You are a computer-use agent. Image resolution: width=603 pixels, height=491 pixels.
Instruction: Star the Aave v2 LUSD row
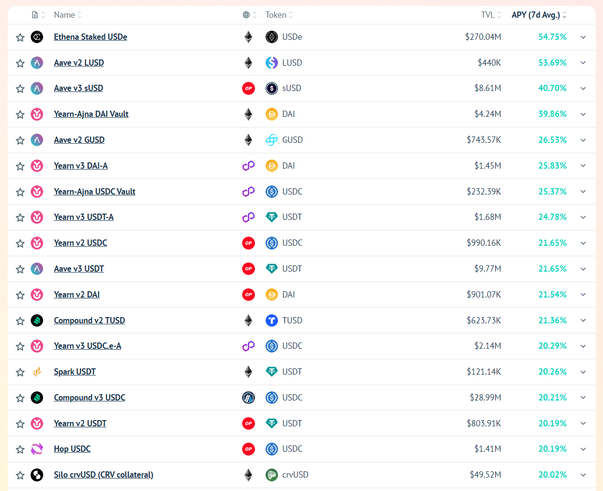(20, 63)
